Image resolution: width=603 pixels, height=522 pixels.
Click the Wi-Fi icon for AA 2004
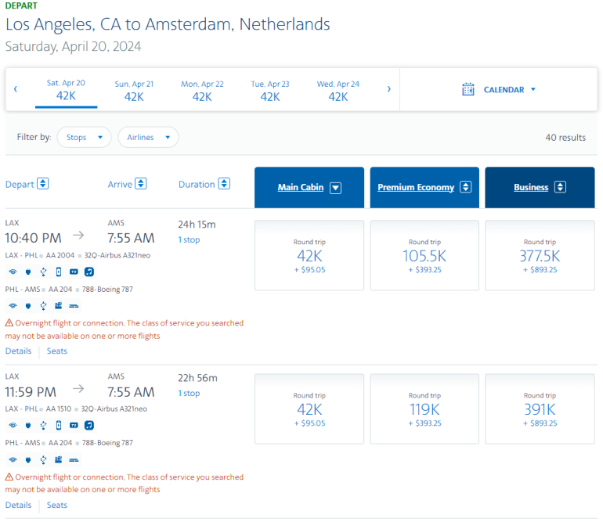[x=13, y=272]
